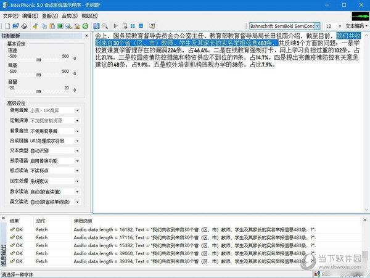Close the control panel with its X
This screenshot has height=278, width=370.
[86, 36]
